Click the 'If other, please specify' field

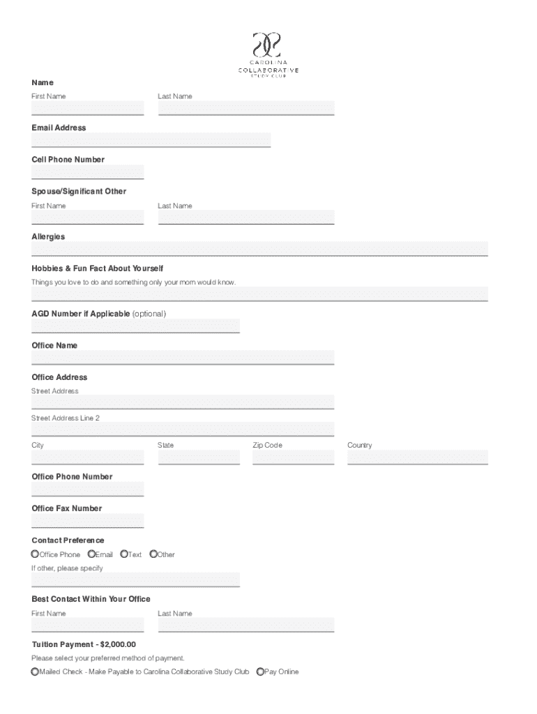click(135, 580)
